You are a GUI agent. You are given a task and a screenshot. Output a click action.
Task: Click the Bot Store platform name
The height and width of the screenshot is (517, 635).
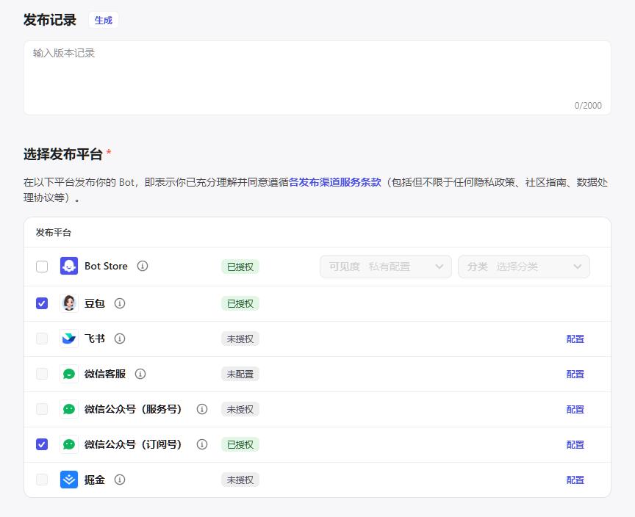pyautogui.click(x=106, y=266)
